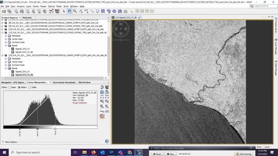Image resolution: width=278 pixels, height=156 pixels.
Task: Open Mask Manager side panel
Action: point(276,68)
